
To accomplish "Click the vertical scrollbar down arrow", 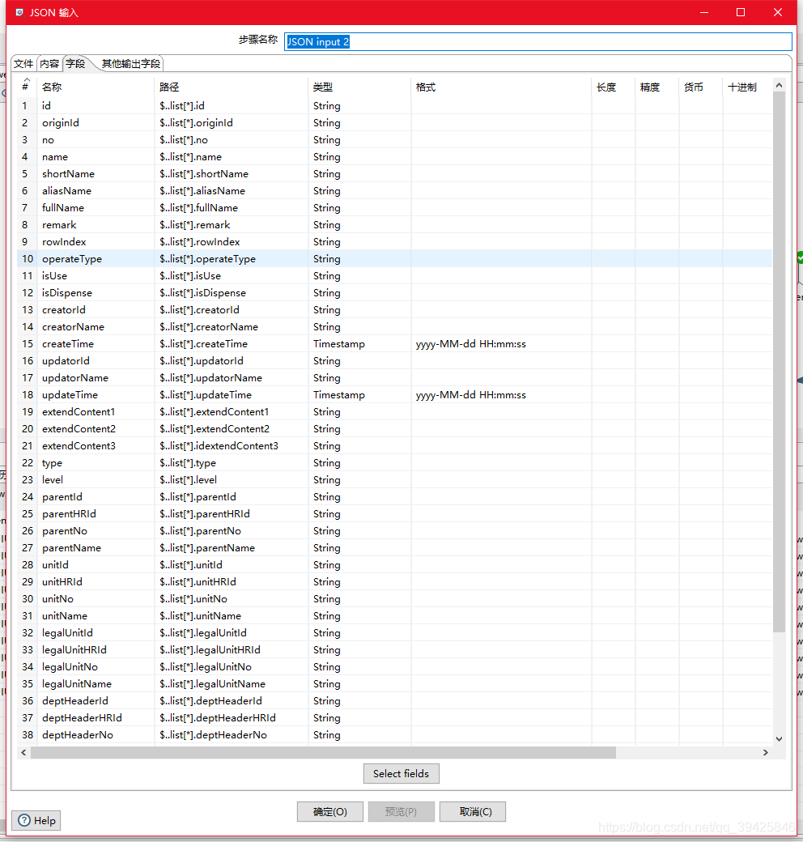I will 779,738.
